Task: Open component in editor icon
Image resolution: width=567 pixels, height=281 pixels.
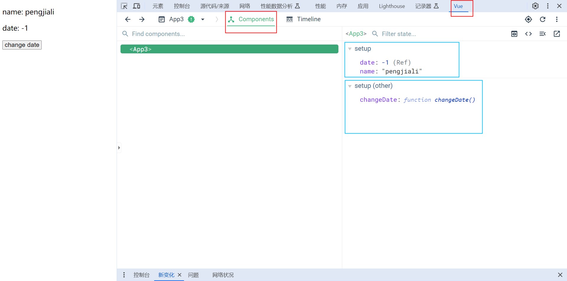Action: point(557,34)
